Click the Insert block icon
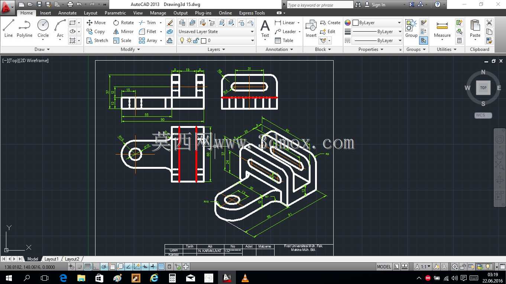Screen dimensions: 506x284 pyautogui.click(x=311, y=28)
